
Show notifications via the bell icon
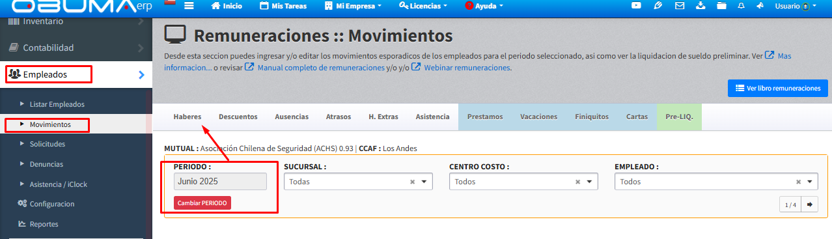coord(742,6)
